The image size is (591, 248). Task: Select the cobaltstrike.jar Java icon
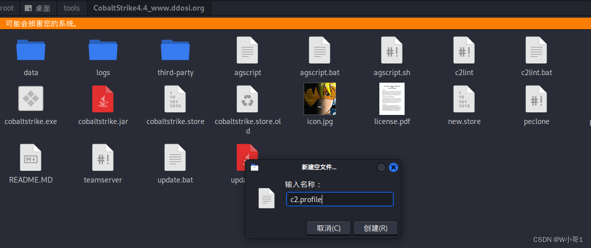click(103, 99)
